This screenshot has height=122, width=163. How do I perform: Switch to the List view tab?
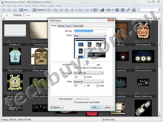point(7,15)
